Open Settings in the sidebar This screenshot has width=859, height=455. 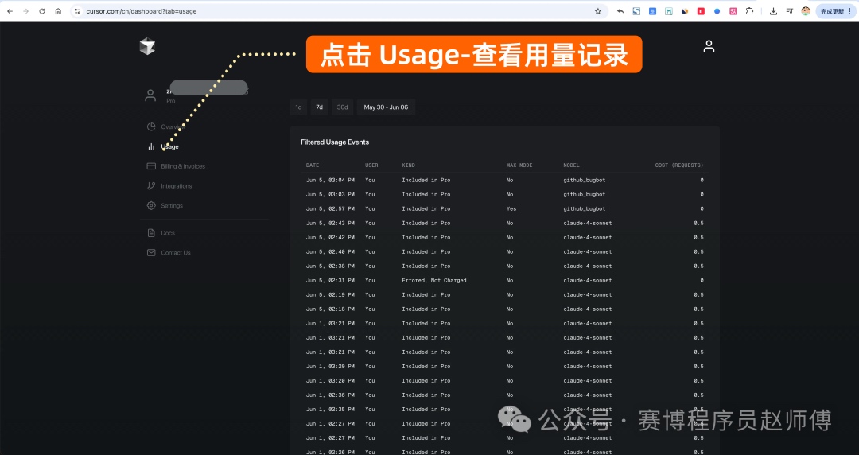(165, 205)
